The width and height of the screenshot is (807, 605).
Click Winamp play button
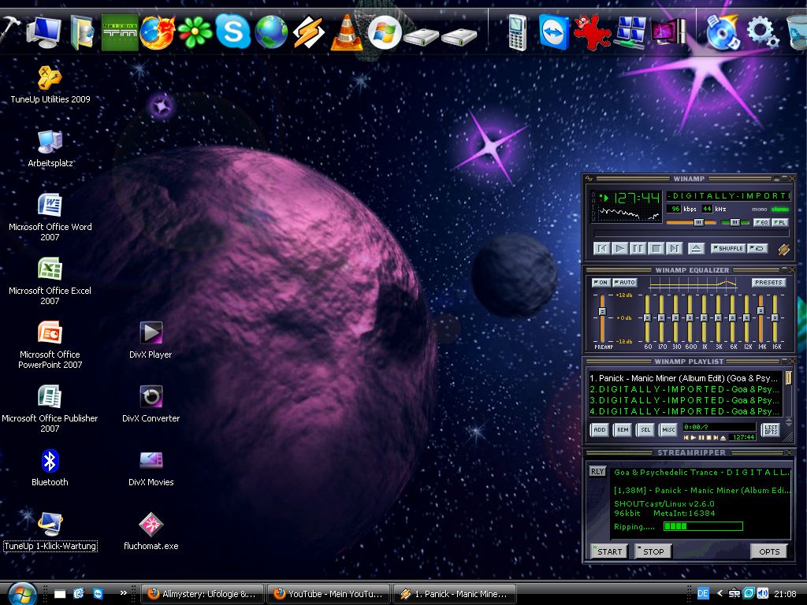[x=619, y=248]
